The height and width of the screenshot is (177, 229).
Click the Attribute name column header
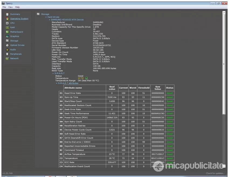[x=85, y=88]
